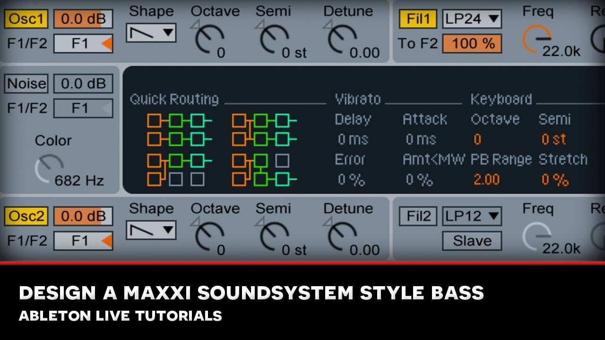The width and height of the screenshot is (605, 340).
Task: Enable the Noise generator
Action: tap(26, 84)
